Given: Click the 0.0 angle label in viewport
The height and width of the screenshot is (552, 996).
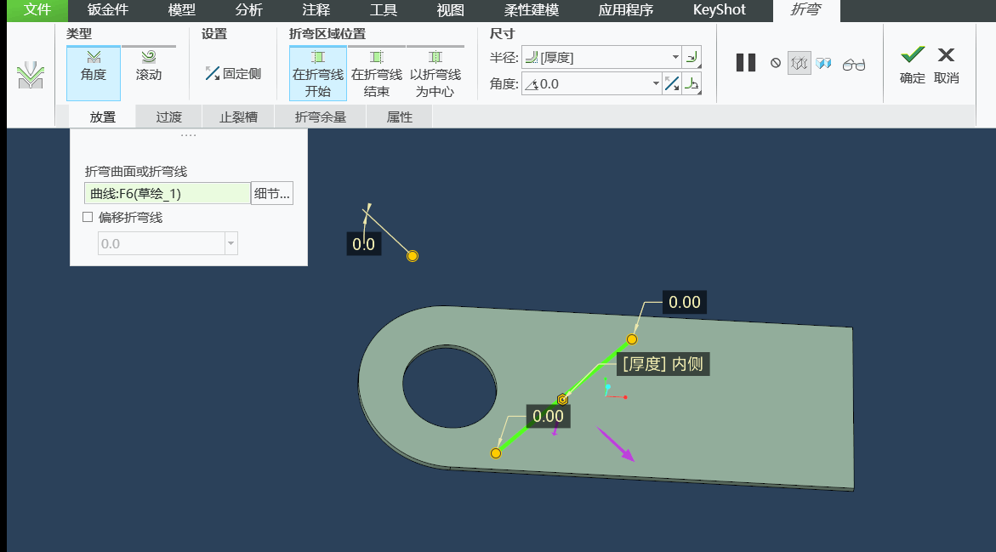Looking at the screenshot, I should (363, 244).
